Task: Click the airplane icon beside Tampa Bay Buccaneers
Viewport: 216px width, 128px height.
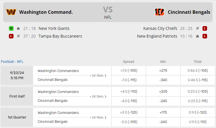Action: point(18,36)
